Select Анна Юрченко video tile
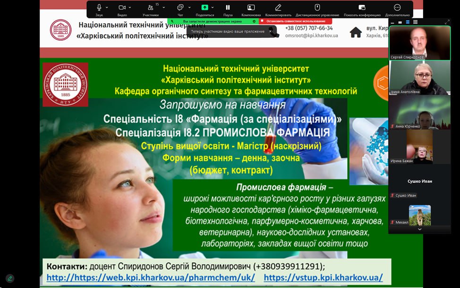460x288 pixels. 419,112
